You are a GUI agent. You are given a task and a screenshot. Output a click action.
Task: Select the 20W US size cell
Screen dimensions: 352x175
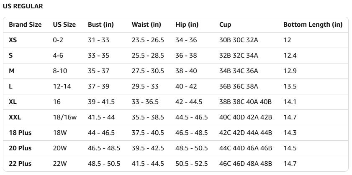coord(59,148)
